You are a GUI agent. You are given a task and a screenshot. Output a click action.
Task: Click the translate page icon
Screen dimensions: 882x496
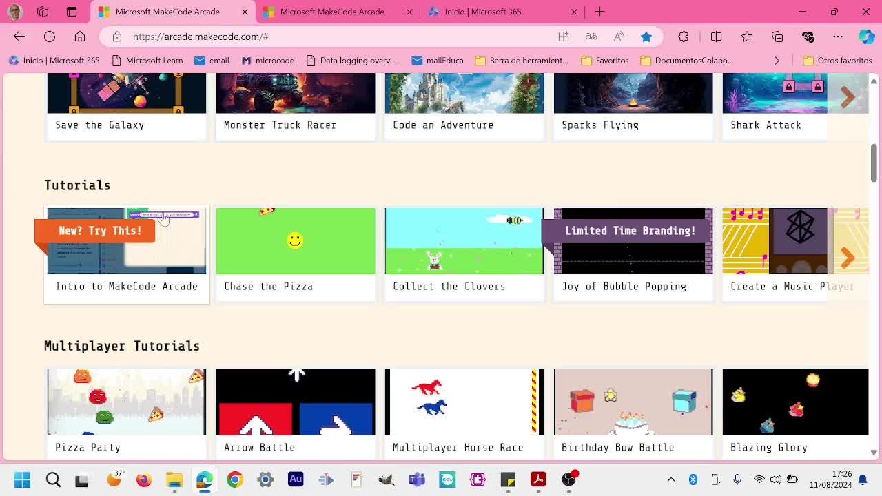click(x=591, y=37)
